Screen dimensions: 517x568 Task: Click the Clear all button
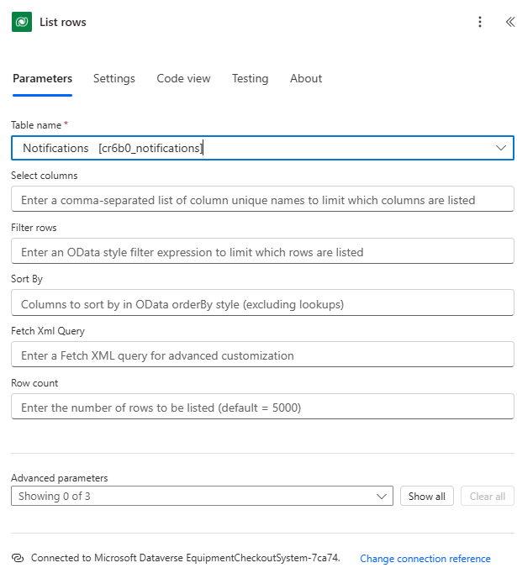[x=487, y=497]
